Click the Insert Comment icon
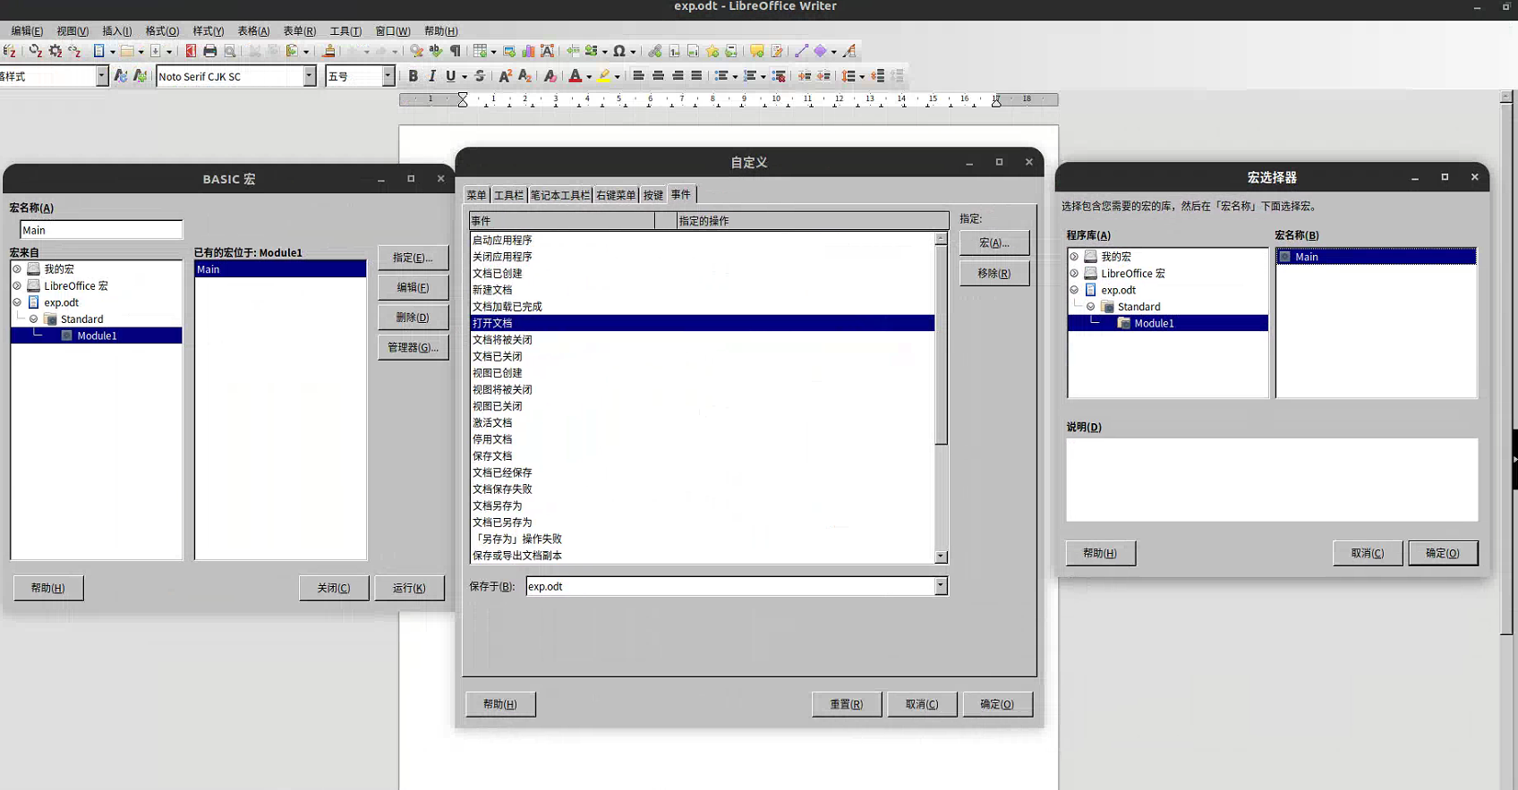Screen dimensions: 1518x790 point(757,51)
